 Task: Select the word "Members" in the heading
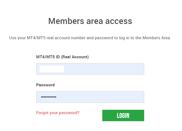tap(66, 21)
